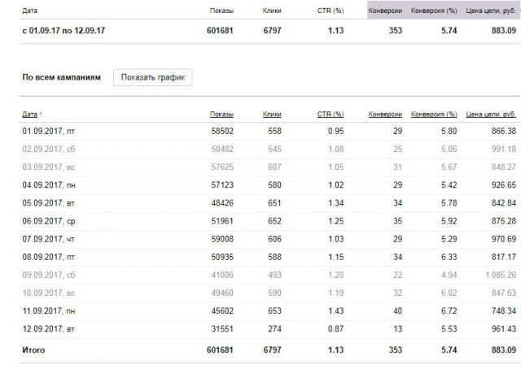The height and width of the screenshot is (369, 521).
Task: Click clicks value 274
Action: coord(274,329)
